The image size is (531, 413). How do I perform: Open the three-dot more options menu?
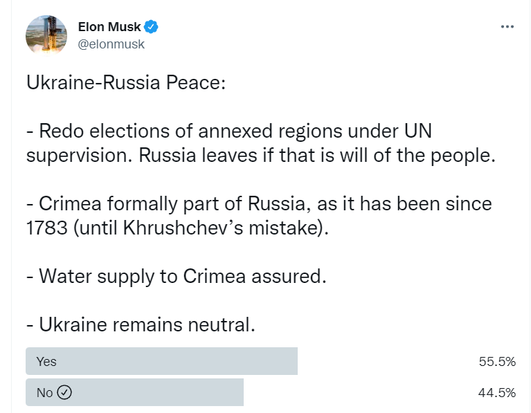[507, 27]
